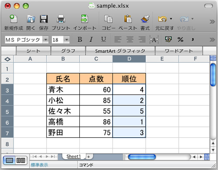Image resolution: width=218 pixels, height=170 pixels.
Task: Go to next sheet navigation arrow
Action: click(47, 156)
